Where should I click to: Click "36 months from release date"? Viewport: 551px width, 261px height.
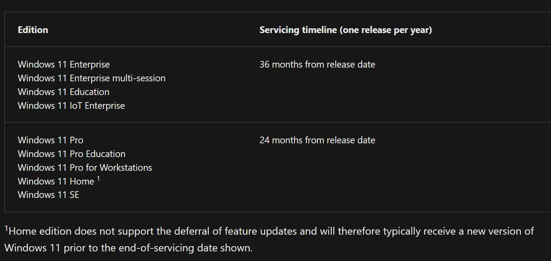[317, 65]
